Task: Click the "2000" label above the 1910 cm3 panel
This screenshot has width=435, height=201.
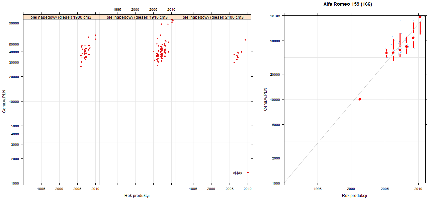Action: 135,9
